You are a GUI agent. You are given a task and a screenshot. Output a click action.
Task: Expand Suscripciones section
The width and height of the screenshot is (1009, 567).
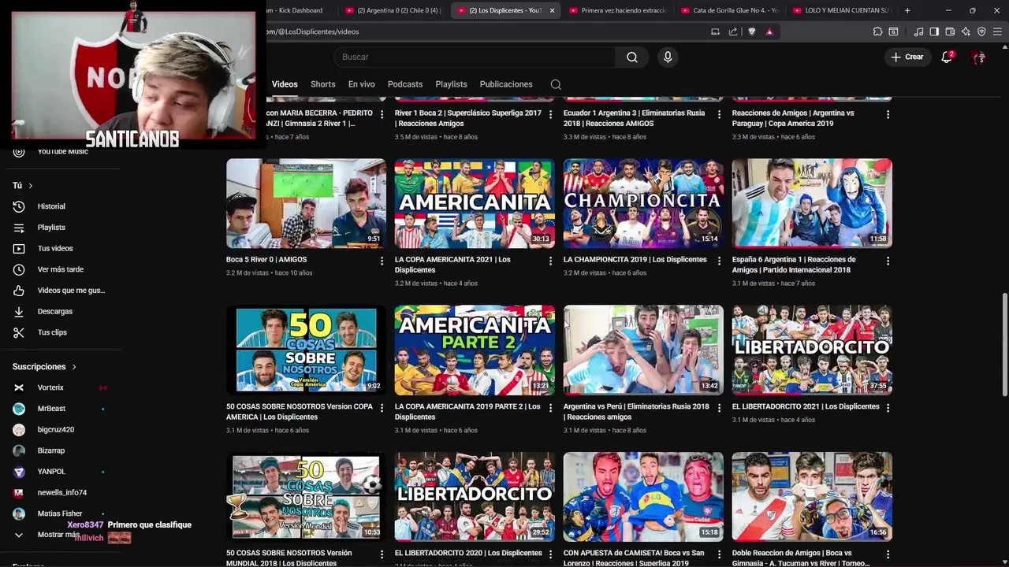(x=44, y=366)
